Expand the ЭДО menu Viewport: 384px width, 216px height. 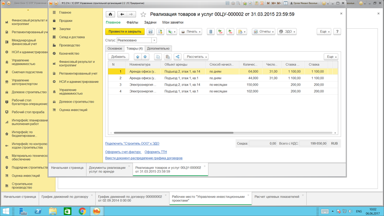point(287,31)
